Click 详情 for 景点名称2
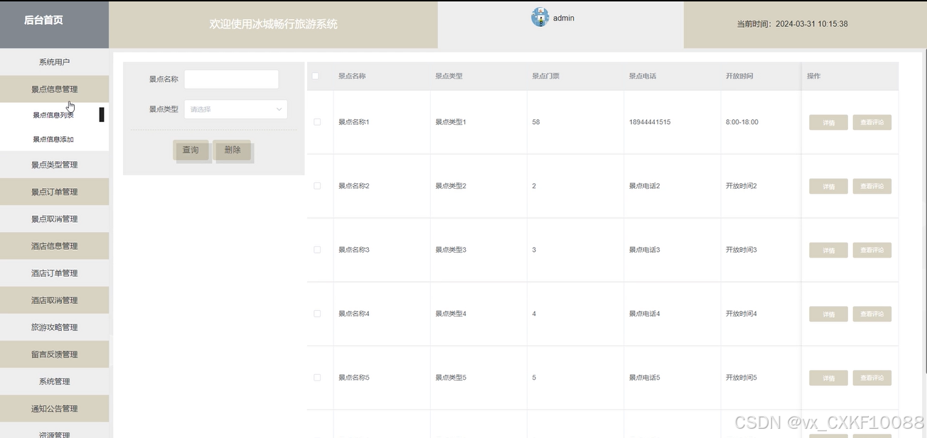The width and height of the screenshot is (927, 438). coord(828,187)
